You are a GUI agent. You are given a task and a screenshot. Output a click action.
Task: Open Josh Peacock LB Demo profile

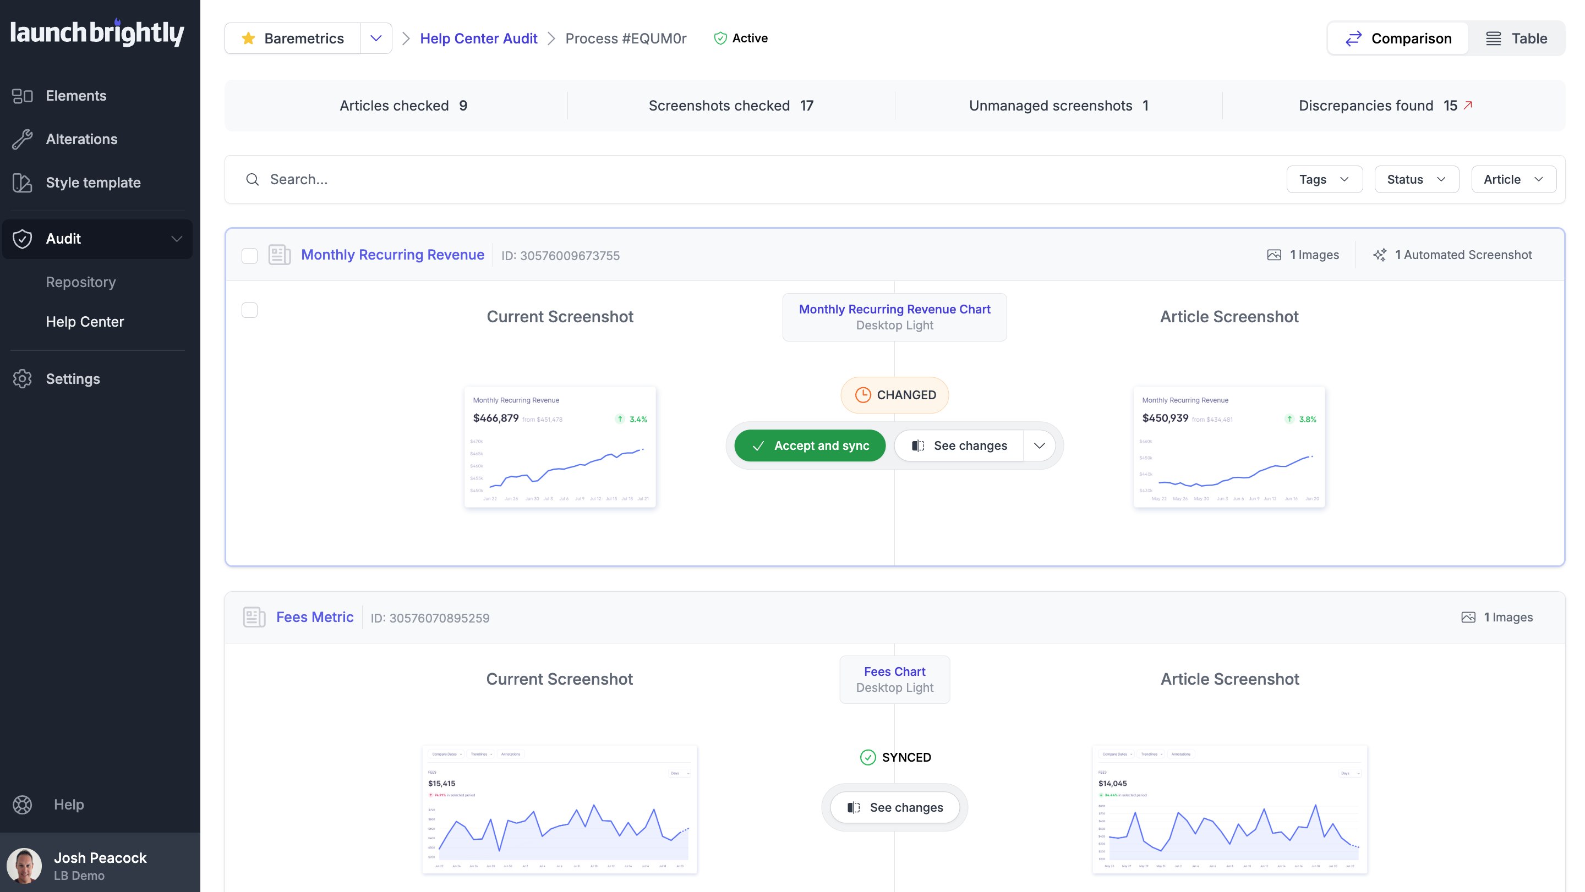pyautogui.click(x=100, y=866)
